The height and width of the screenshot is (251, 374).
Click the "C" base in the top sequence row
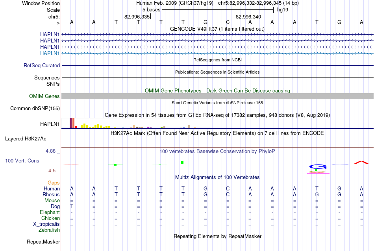coord(228,22)
